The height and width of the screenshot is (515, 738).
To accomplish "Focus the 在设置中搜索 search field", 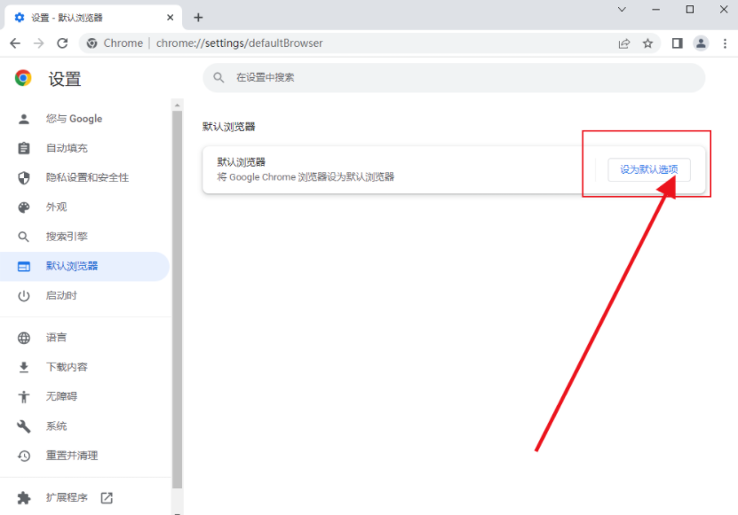I will click(x=454, y=77).
